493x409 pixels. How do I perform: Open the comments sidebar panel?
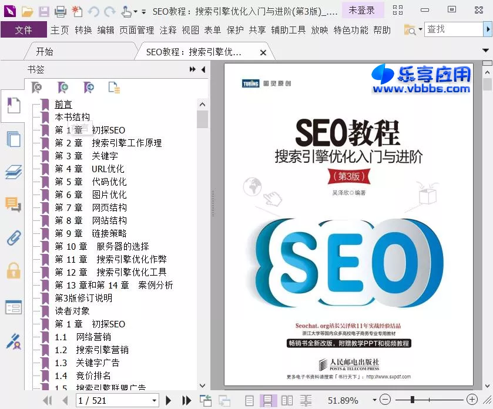pos(13,204)
